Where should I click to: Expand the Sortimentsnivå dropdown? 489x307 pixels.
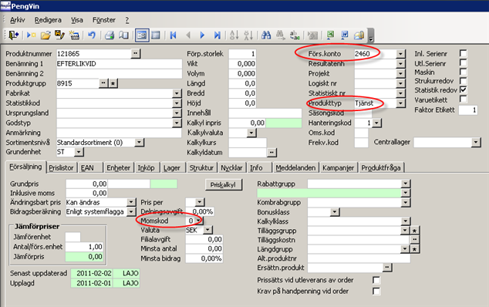pyautogui.click(x=139, y=142)
